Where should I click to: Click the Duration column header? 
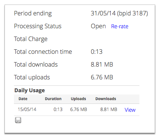(x=53, y=99)
